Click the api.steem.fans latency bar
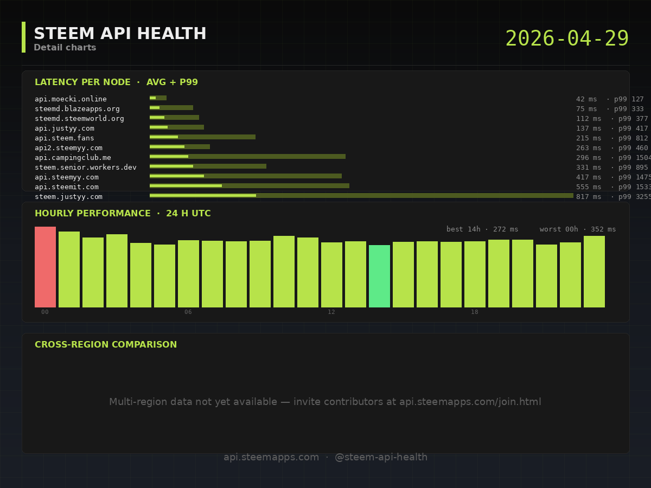 202,137
